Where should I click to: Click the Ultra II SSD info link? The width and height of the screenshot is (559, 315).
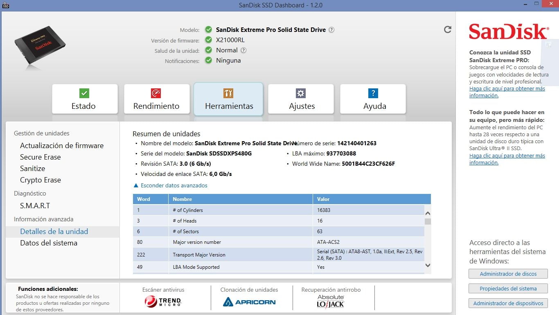click(507, 159)
